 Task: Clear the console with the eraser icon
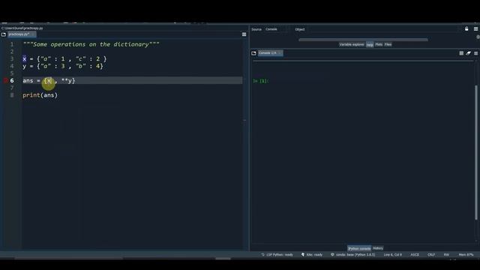pos(468,53)
